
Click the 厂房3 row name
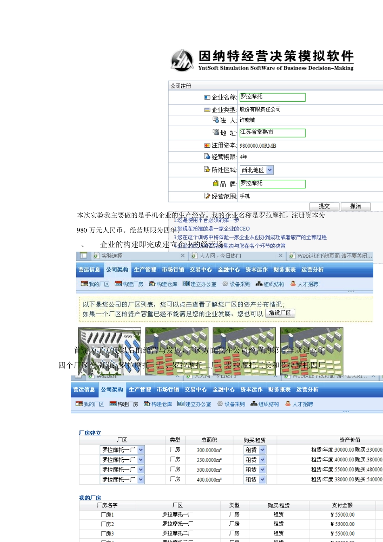tap(107, 533)
